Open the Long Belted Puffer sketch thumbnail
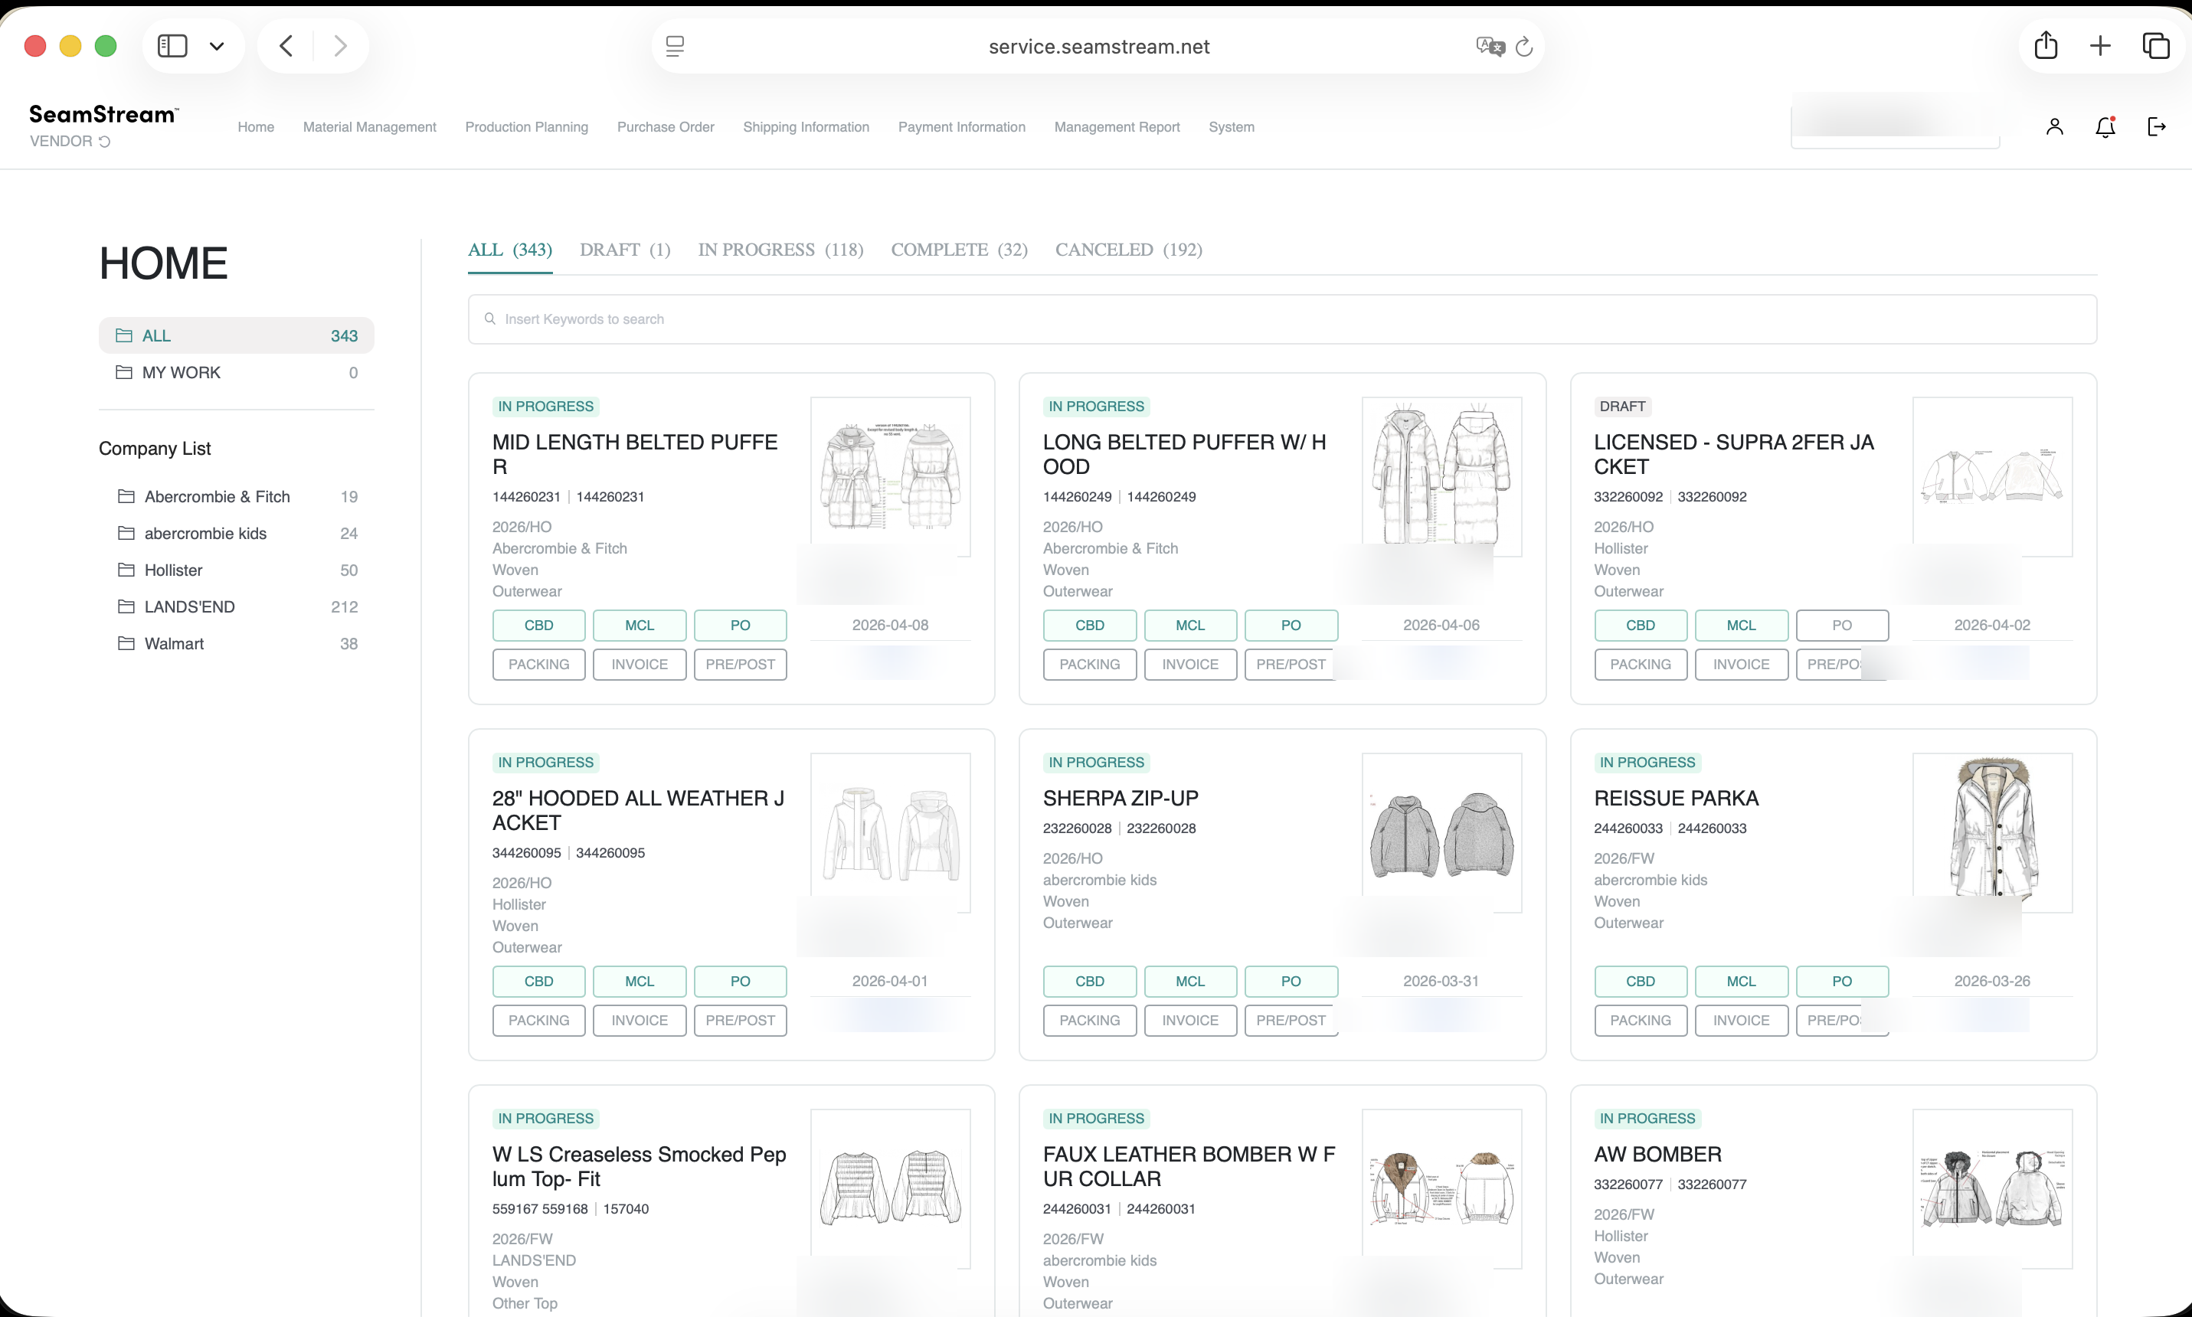This screenshot has width=2192, height=1317. 1441,476
